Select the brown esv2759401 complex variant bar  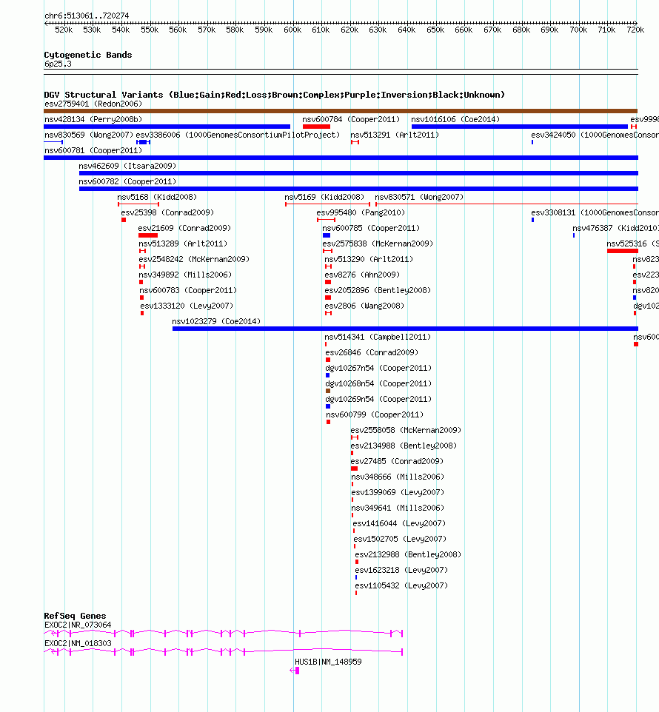click(341, 111)
